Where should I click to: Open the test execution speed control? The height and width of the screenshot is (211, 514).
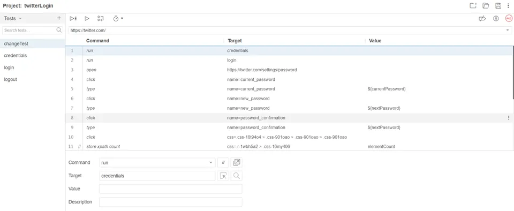click(x=118, y=19)
